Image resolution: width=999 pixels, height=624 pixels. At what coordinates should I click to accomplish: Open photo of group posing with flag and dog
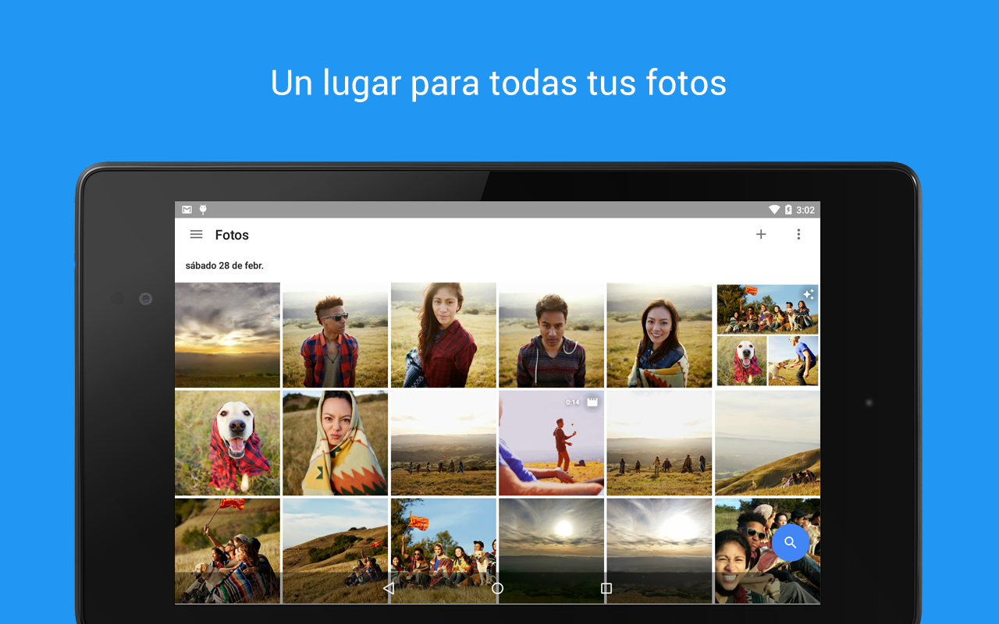(x=443, y=551)
